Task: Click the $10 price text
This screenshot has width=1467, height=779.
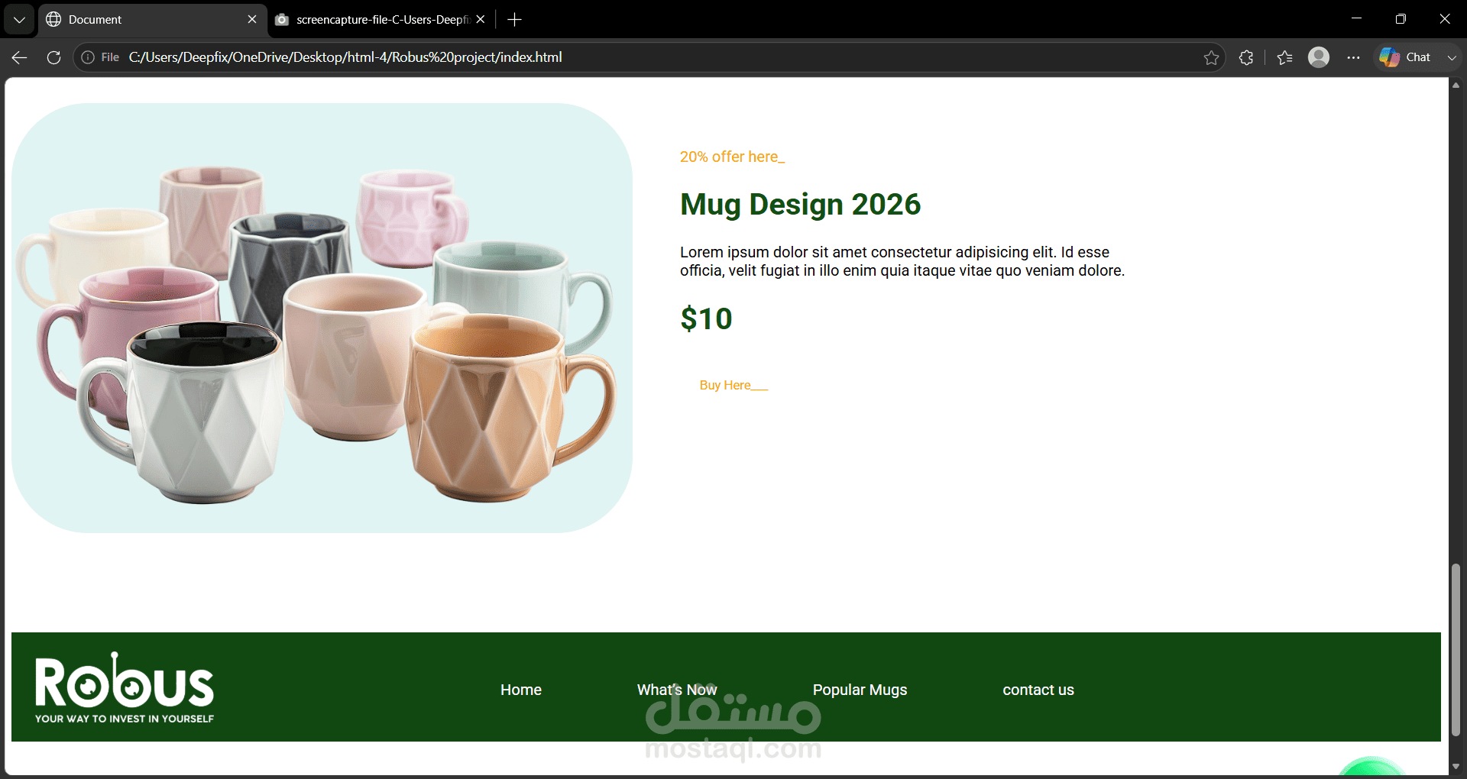Action: click(706, 318)
